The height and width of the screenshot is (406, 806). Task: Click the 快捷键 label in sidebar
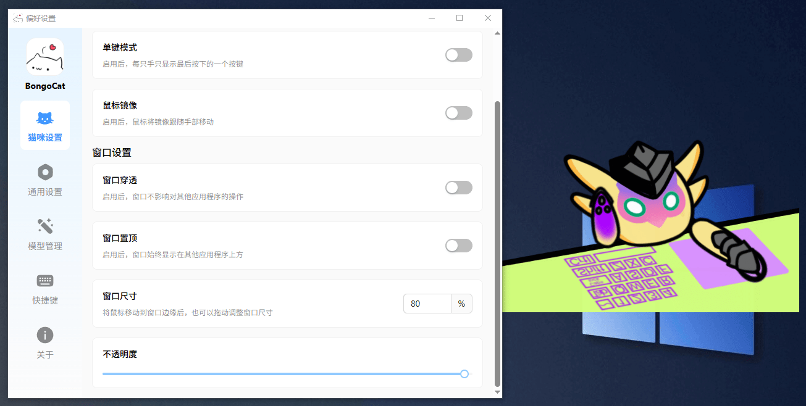pos(45,300)
